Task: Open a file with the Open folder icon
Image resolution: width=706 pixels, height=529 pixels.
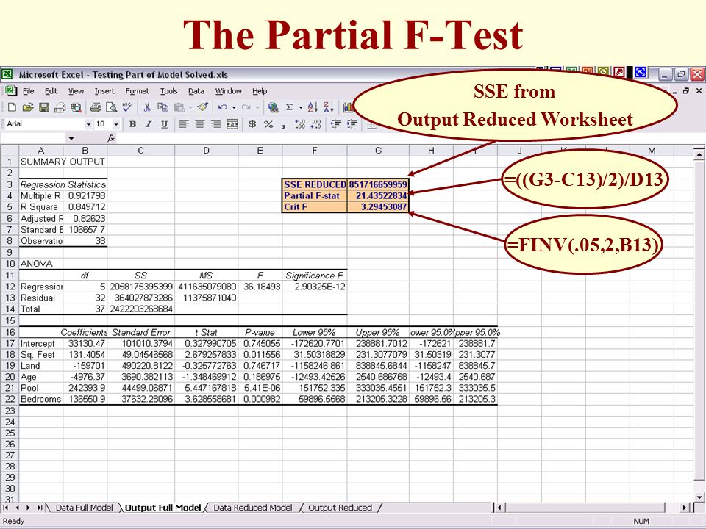Action: [28, 107]
